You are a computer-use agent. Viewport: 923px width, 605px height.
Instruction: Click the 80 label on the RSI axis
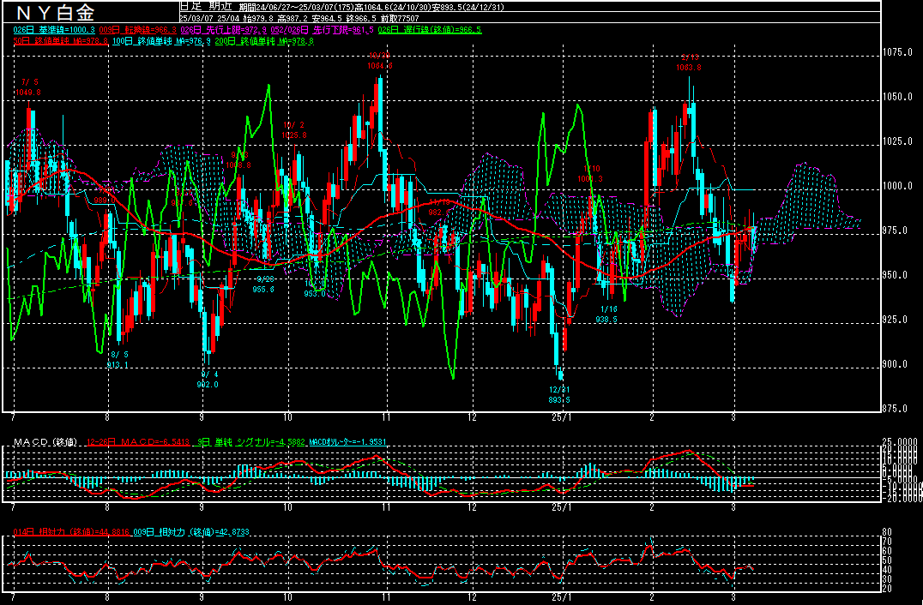click(887, 533)
